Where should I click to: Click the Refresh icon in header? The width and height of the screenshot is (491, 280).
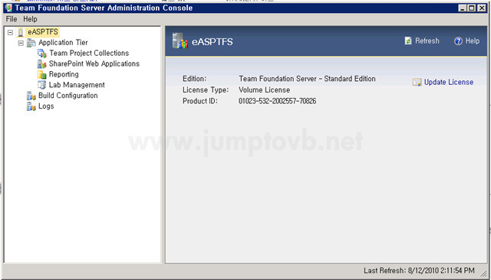408,41
